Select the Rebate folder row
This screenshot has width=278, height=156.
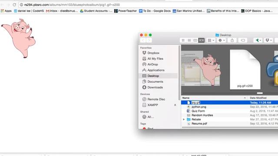(229, 120)
